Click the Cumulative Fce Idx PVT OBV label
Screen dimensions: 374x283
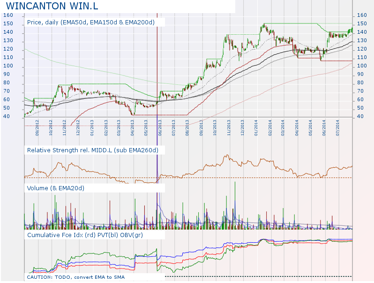coord(85,235)
